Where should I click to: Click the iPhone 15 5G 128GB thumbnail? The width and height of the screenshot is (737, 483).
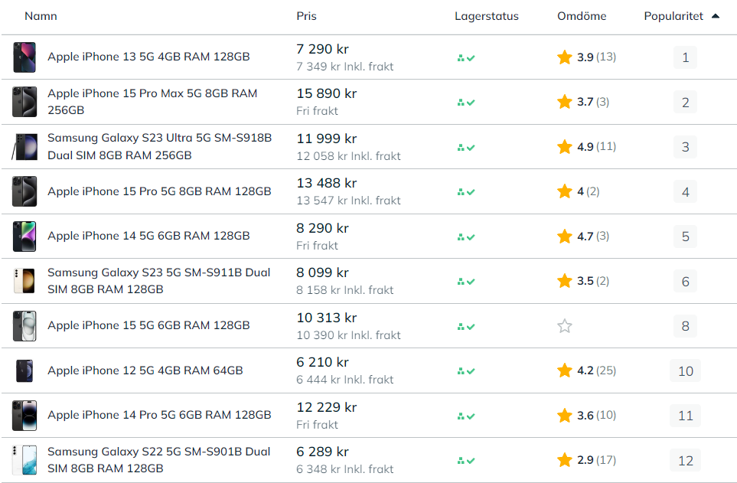coord(24,326)
